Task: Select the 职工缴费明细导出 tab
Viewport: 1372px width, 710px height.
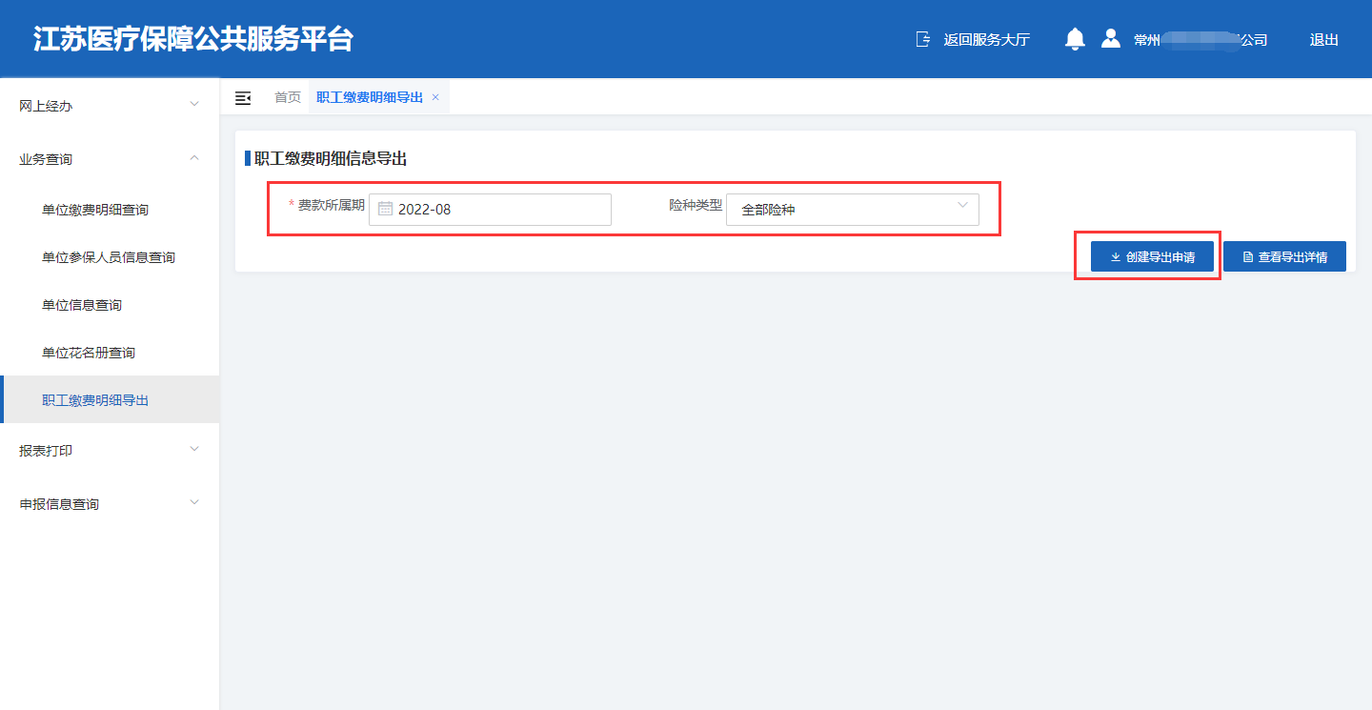Action: (369, 97)
